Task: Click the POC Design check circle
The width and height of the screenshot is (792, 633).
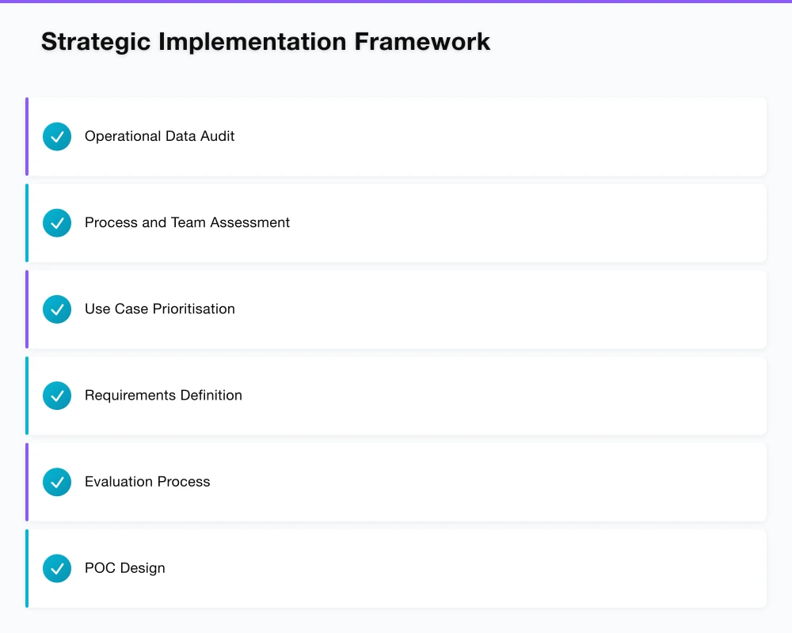Action: tap(56, 567)
